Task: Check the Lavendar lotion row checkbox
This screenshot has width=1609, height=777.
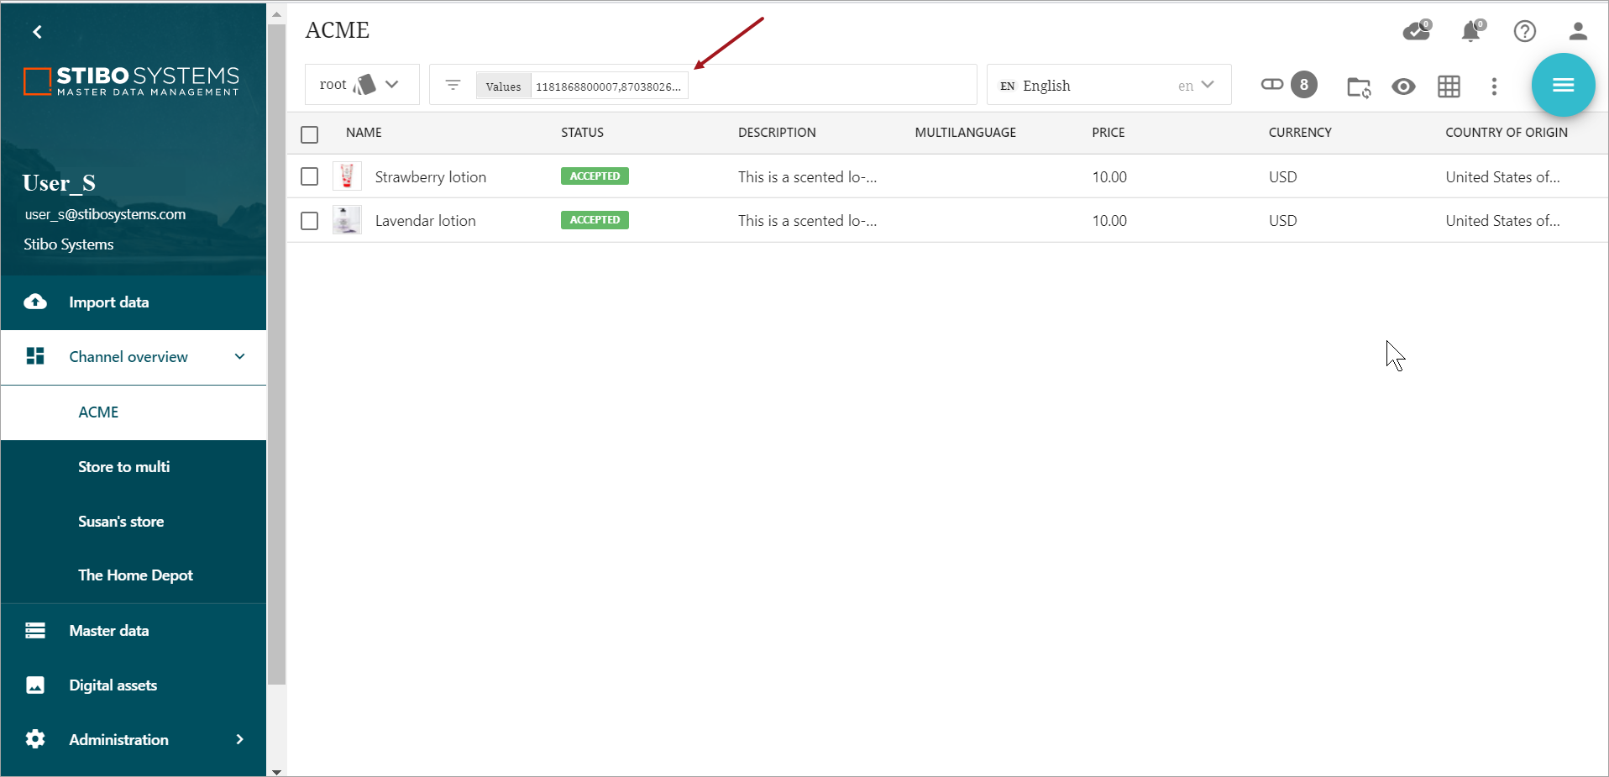Action: click(310, 221)
